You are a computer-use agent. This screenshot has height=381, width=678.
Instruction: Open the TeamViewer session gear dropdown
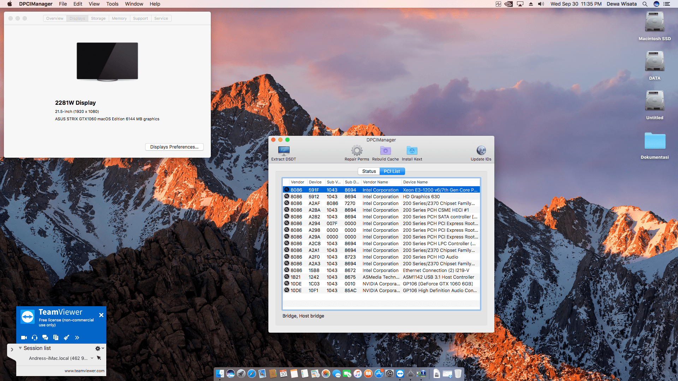pos(100,348)
